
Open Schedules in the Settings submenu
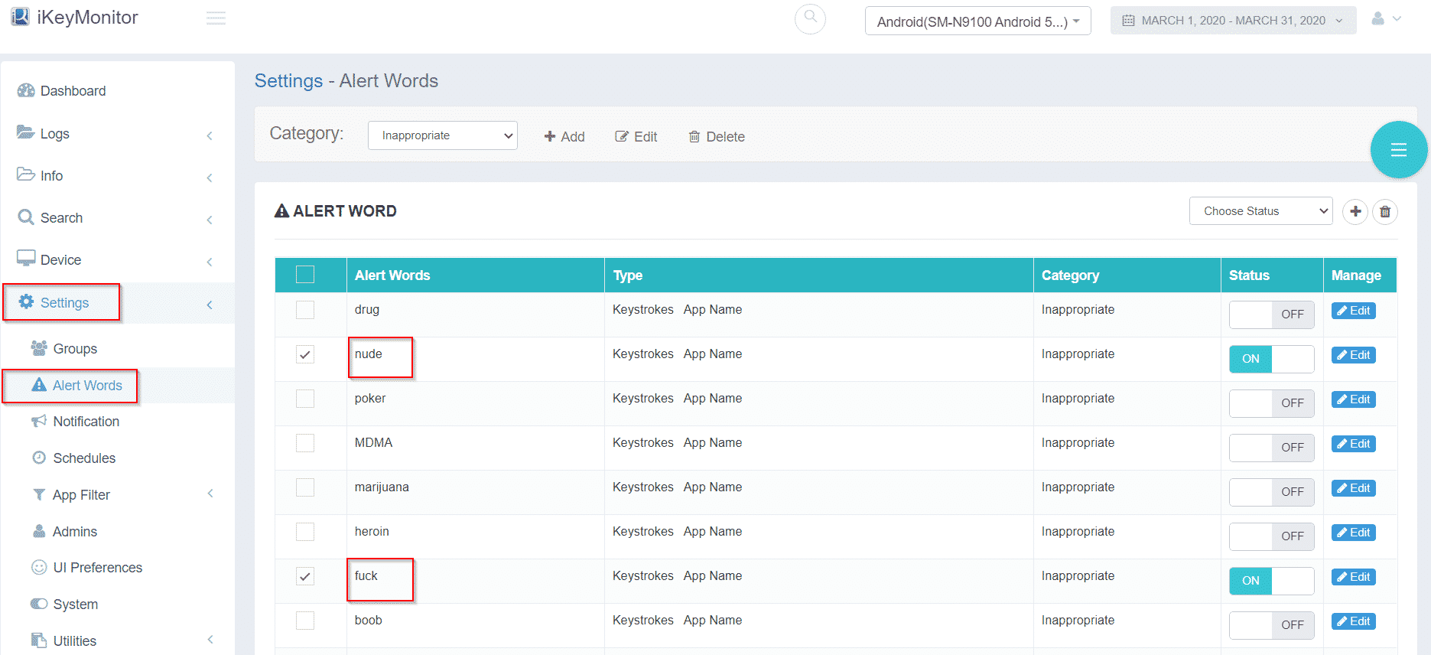click(84, 458)
